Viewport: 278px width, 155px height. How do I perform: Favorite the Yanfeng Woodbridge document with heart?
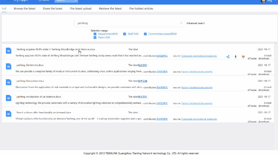pos(243,57)
